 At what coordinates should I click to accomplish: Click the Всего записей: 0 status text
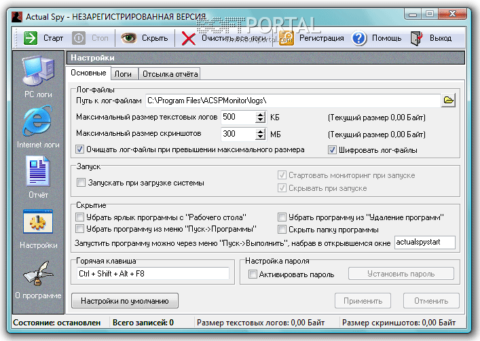143,323
